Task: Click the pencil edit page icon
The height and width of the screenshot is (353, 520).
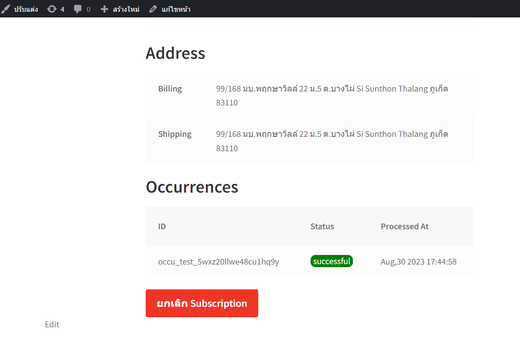Action: tap(153, 9)
